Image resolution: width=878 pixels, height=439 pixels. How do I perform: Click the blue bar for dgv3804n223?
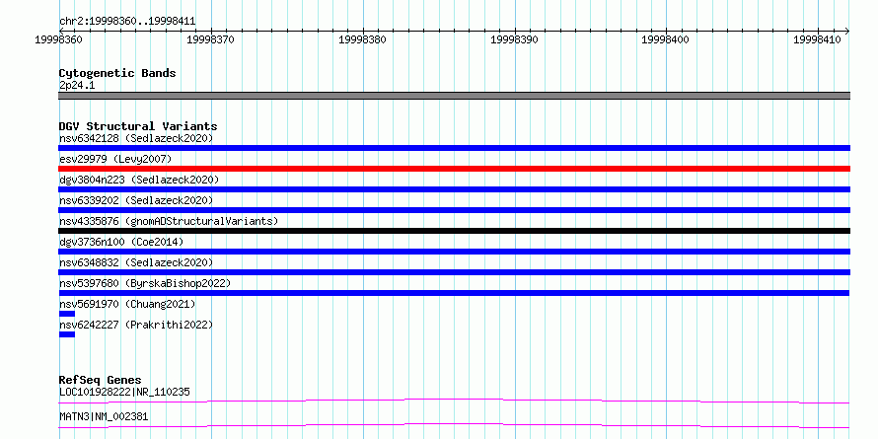pos(454,189)
